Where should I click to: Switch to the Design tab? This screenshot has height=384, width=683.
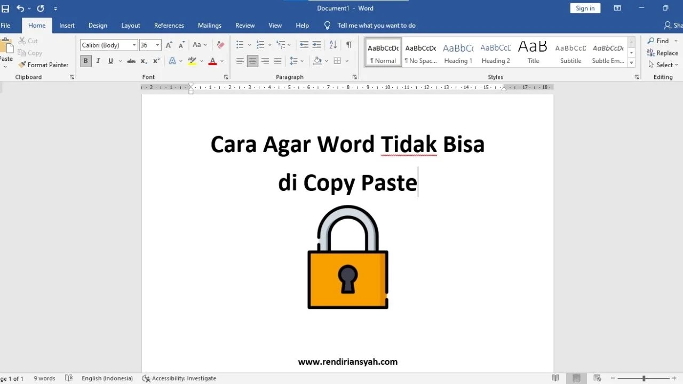pos(98,25)
